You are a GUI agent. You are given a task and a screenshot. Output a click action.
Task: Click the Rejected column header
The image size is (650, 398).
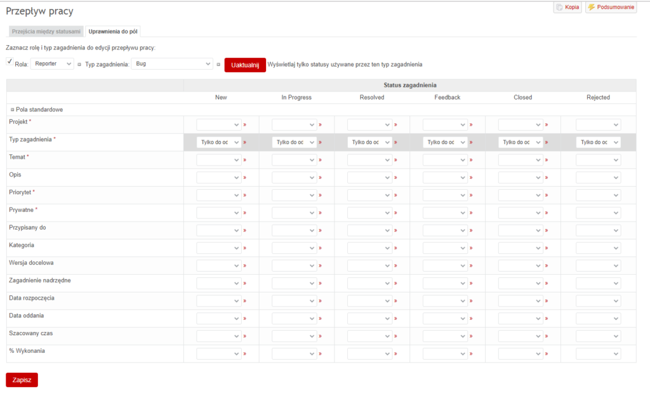[x=598, y=97]
